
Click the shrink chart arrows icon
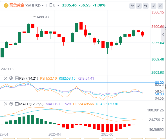click(154, 6)
